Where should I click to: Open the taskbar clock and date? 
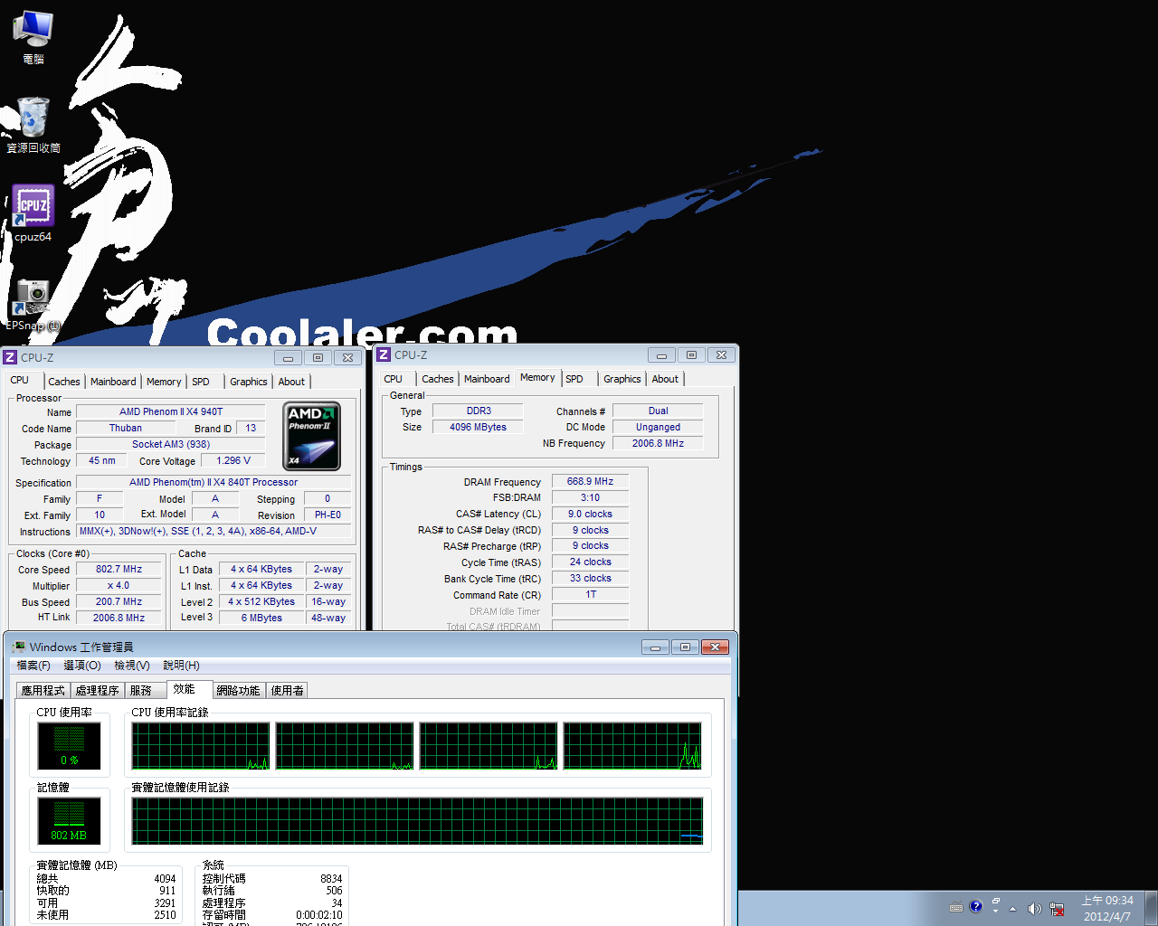click(x=1107, y=909)
